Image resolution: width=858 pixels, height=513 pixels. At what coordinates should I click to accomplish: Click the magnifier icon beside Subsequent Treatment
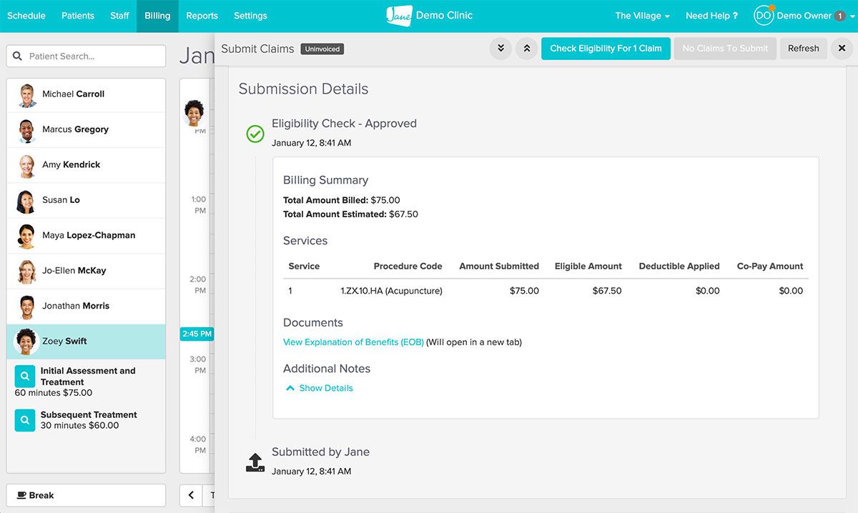coord(25,420)
